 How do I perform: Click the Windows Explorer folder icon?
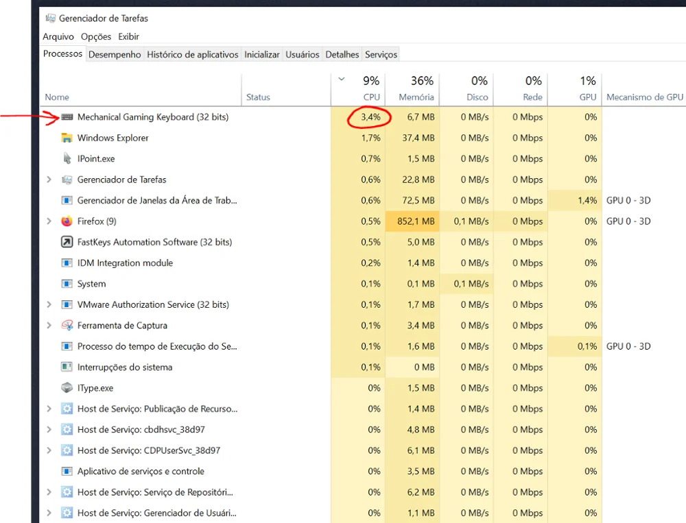[x=67, y=138]
